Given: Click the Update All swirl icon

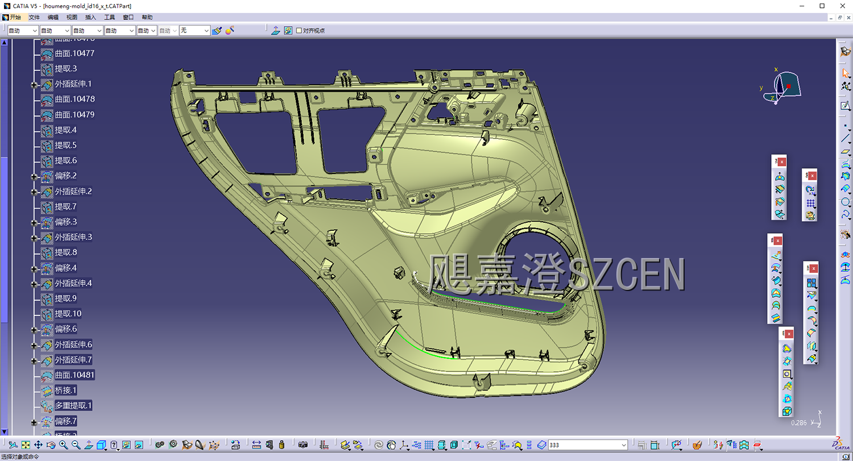Looking at the screenshot, I should (379, 445).
